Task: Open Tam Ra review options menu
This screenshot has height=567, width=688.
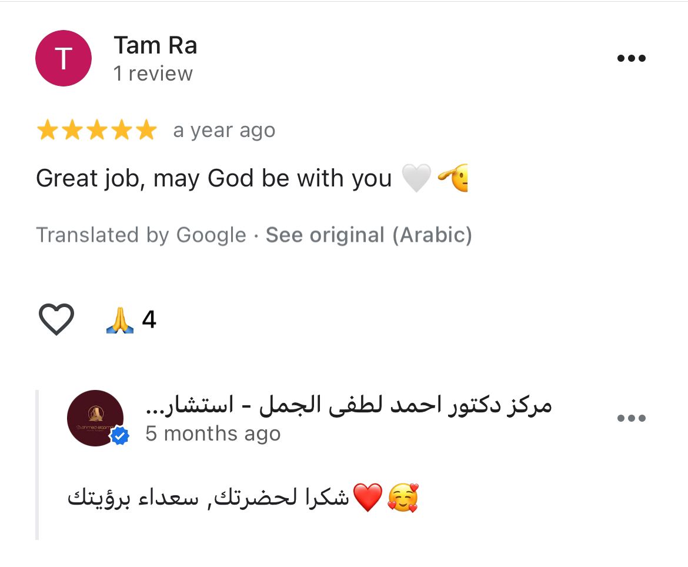Action: click(631, 58)
